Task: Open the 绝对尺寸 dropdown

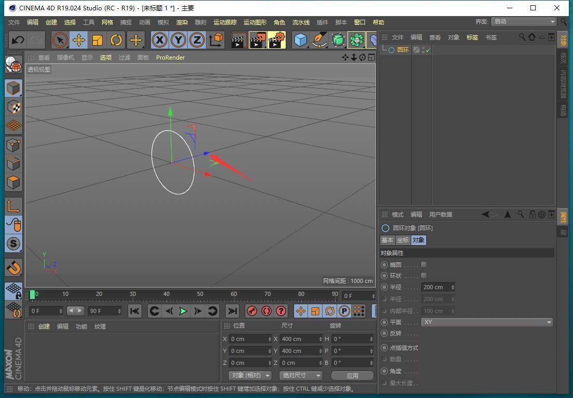Action: coord(301,375)
